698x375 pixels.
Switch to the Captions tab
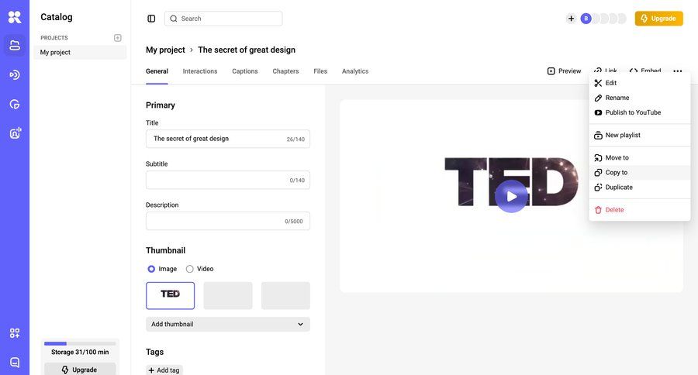[244, 71]
